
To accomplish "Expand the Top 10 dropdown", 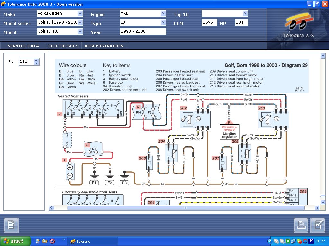I will (x=245, y=13).
